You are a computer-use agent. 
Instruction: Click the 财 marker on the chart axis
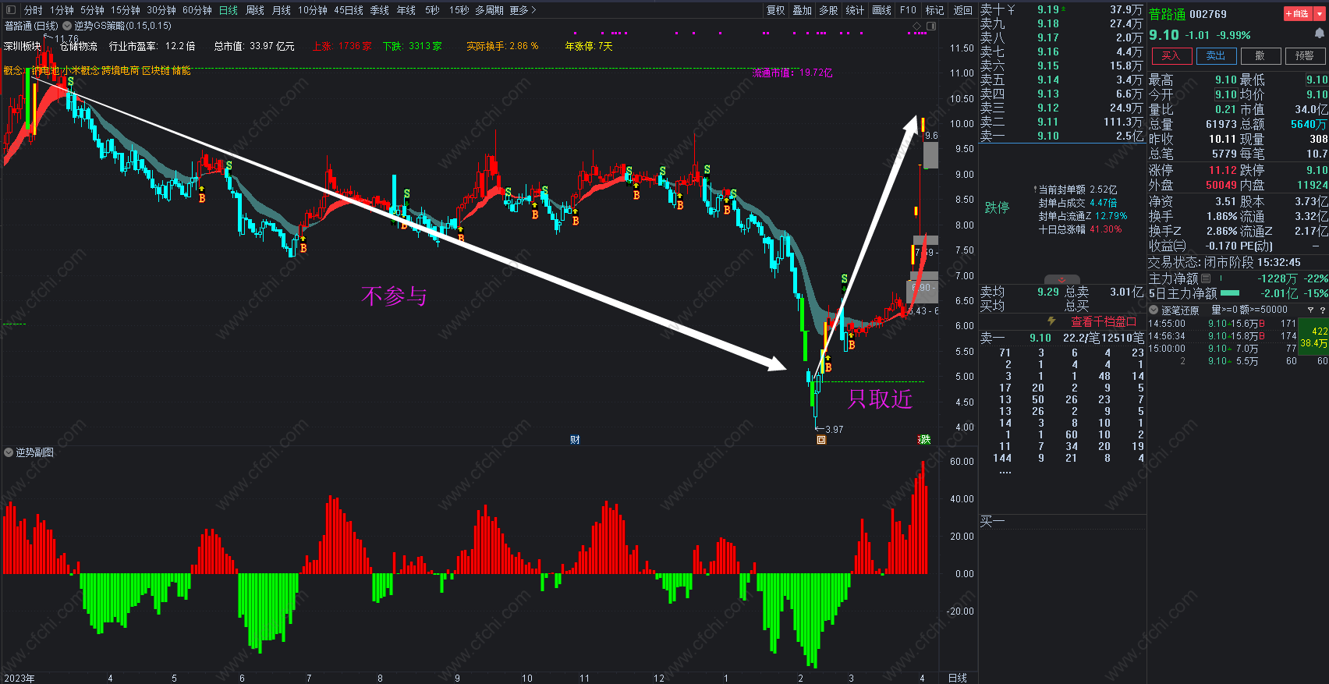tap(575, 440)
